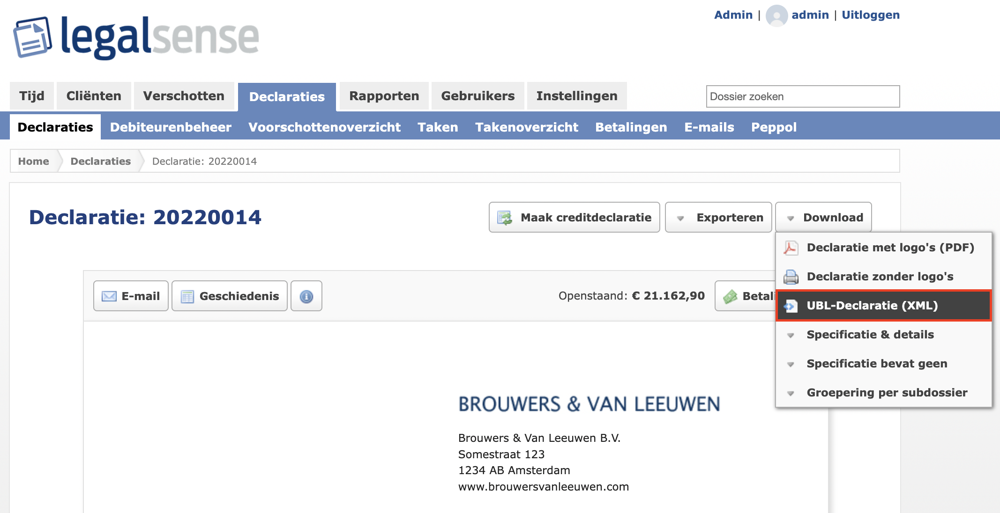Click the creditdeclaratie document icon
1000x513 pixels.
pyautogui.click(x=505, y=218)
